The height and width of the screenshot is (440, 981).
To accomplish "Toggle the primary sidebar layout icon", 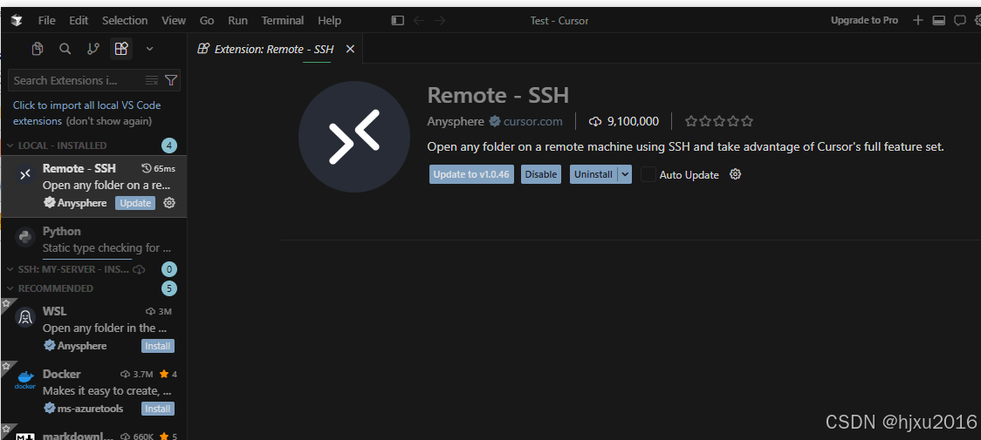I will 398,21.
